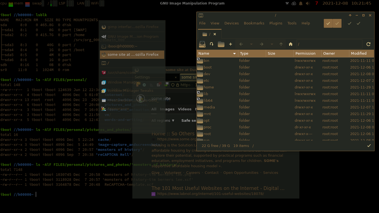Click the folder icon in file manager toolbar
379x213 pixels.
tap(221, 44)
